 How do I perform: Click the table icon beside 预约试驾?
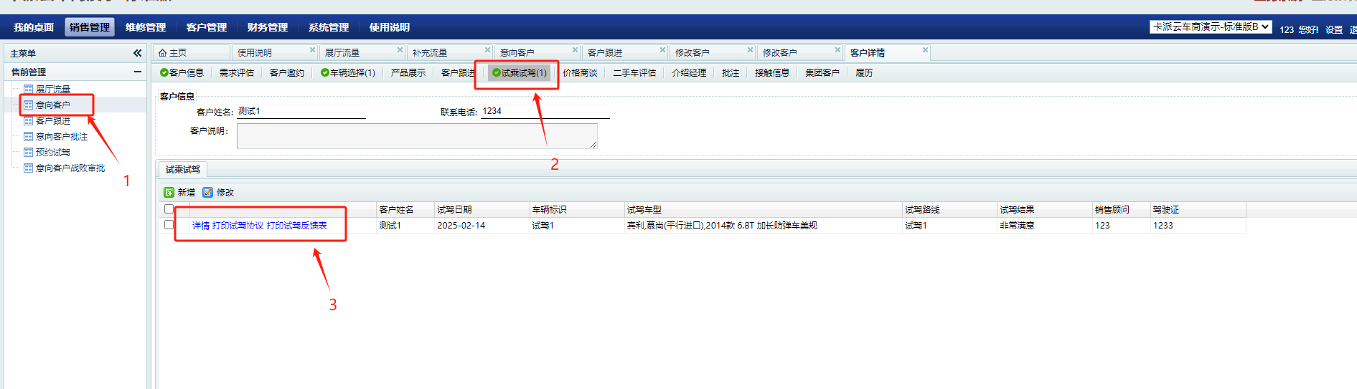point(29,152)
